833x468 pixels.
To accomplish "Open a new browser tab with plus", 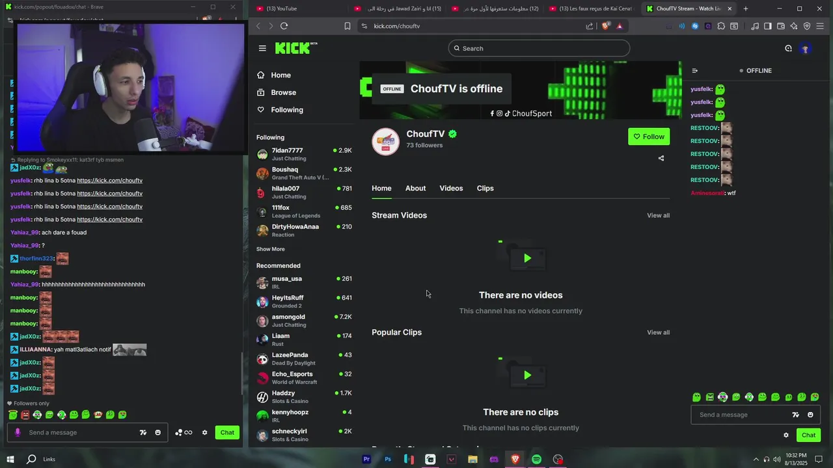I will 746,8.
